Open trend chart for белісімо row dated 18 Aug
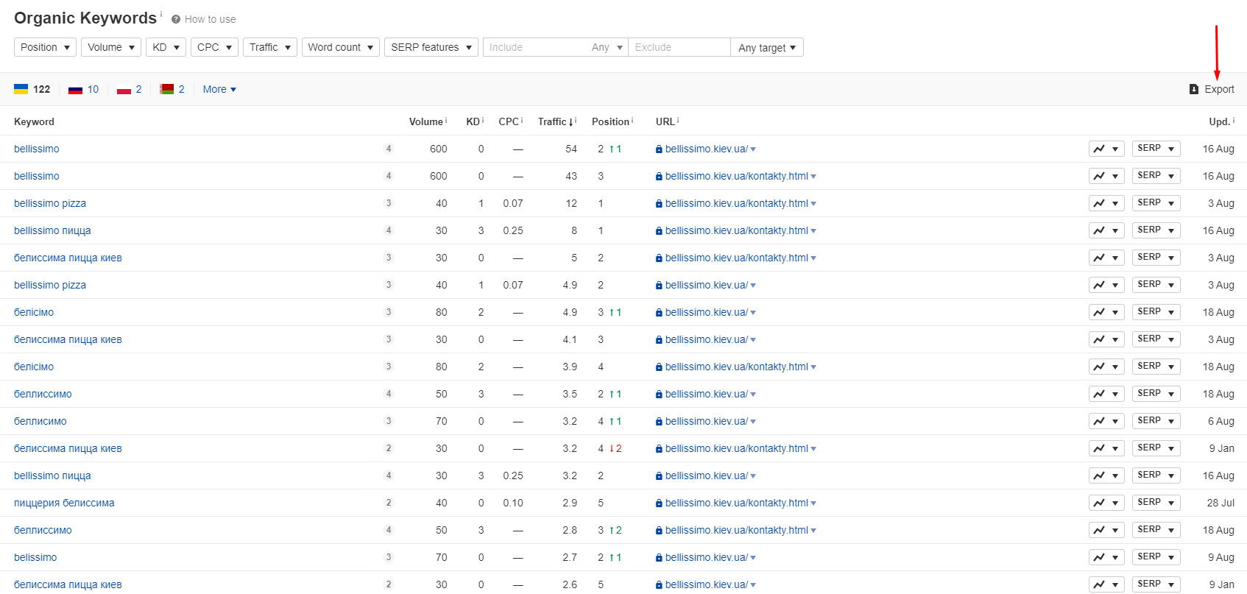This screenshot has width=1247, height=594. point(1106,312)
